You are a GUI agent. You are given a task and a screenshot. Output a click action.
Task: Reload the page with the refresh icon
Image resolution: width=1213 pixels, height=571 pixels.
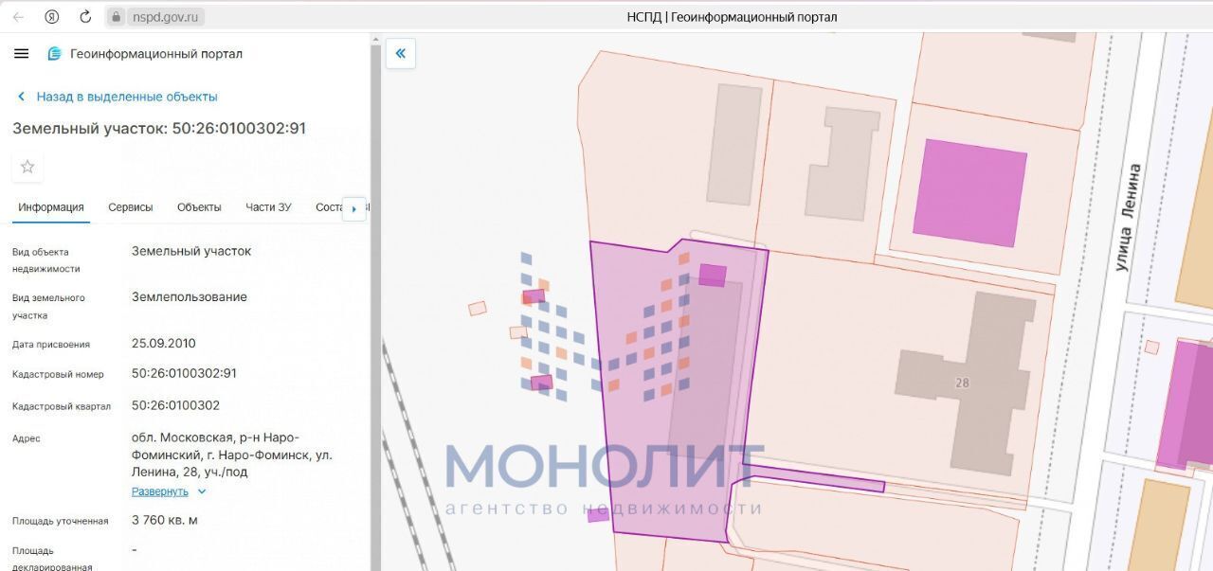[x=85, y=17]
